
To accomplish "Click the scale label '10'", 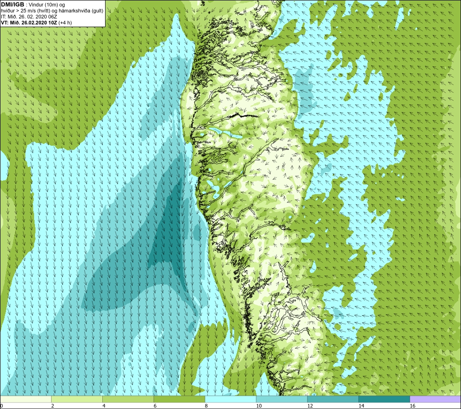I will (259, 406).
